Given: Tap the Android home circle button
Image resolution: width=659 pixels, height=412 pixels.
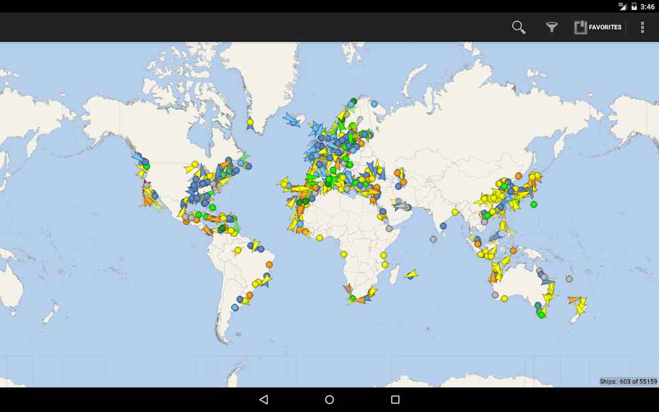Looking at the screenshot, I should tap(329, 399).
